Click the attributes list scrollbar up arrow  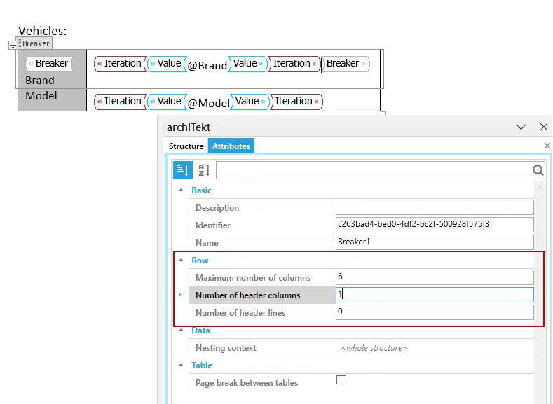click(540, 188)
